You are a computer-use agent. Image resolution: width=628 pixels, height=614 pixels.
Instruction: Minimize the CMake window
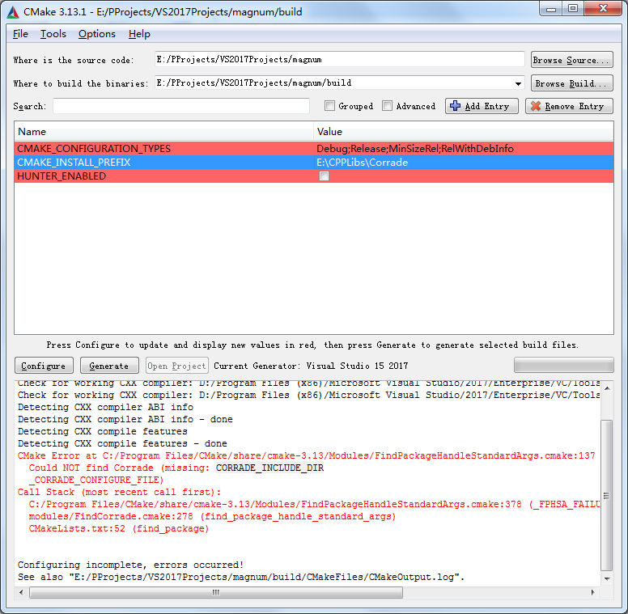pyautogui.click(x=550, y=9)
